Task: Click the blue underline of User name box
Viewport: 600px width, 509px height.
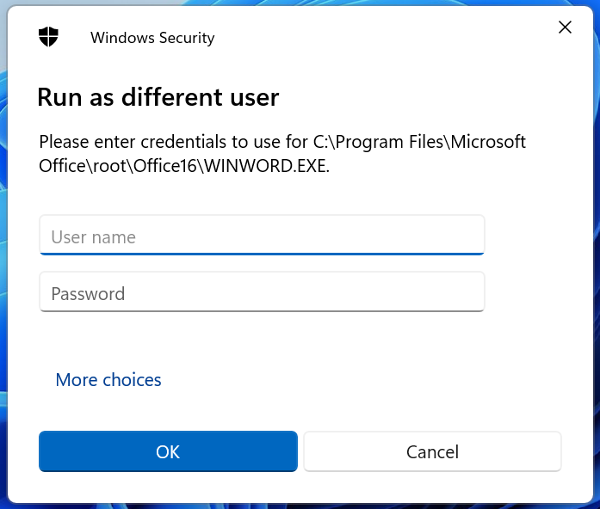Action: (x=262, y=254)
